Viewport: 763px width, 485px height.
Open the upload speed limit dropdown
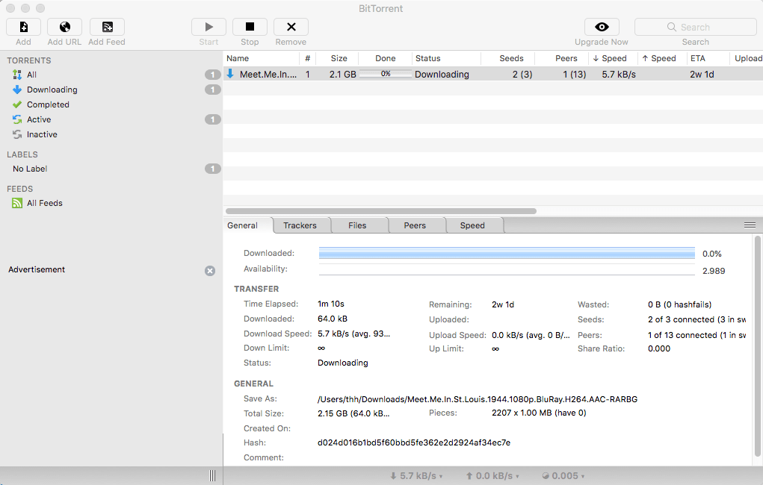[492, 475]
